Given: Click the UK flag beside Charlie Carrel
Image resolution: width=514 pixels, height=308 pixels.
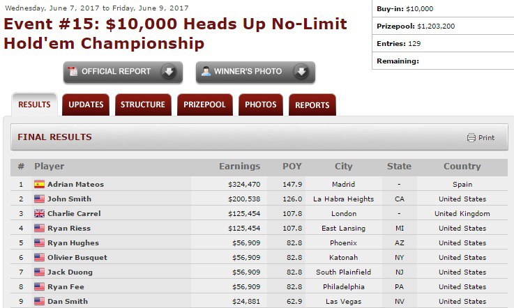Looking at the screenshot, I should coord(40,214).
